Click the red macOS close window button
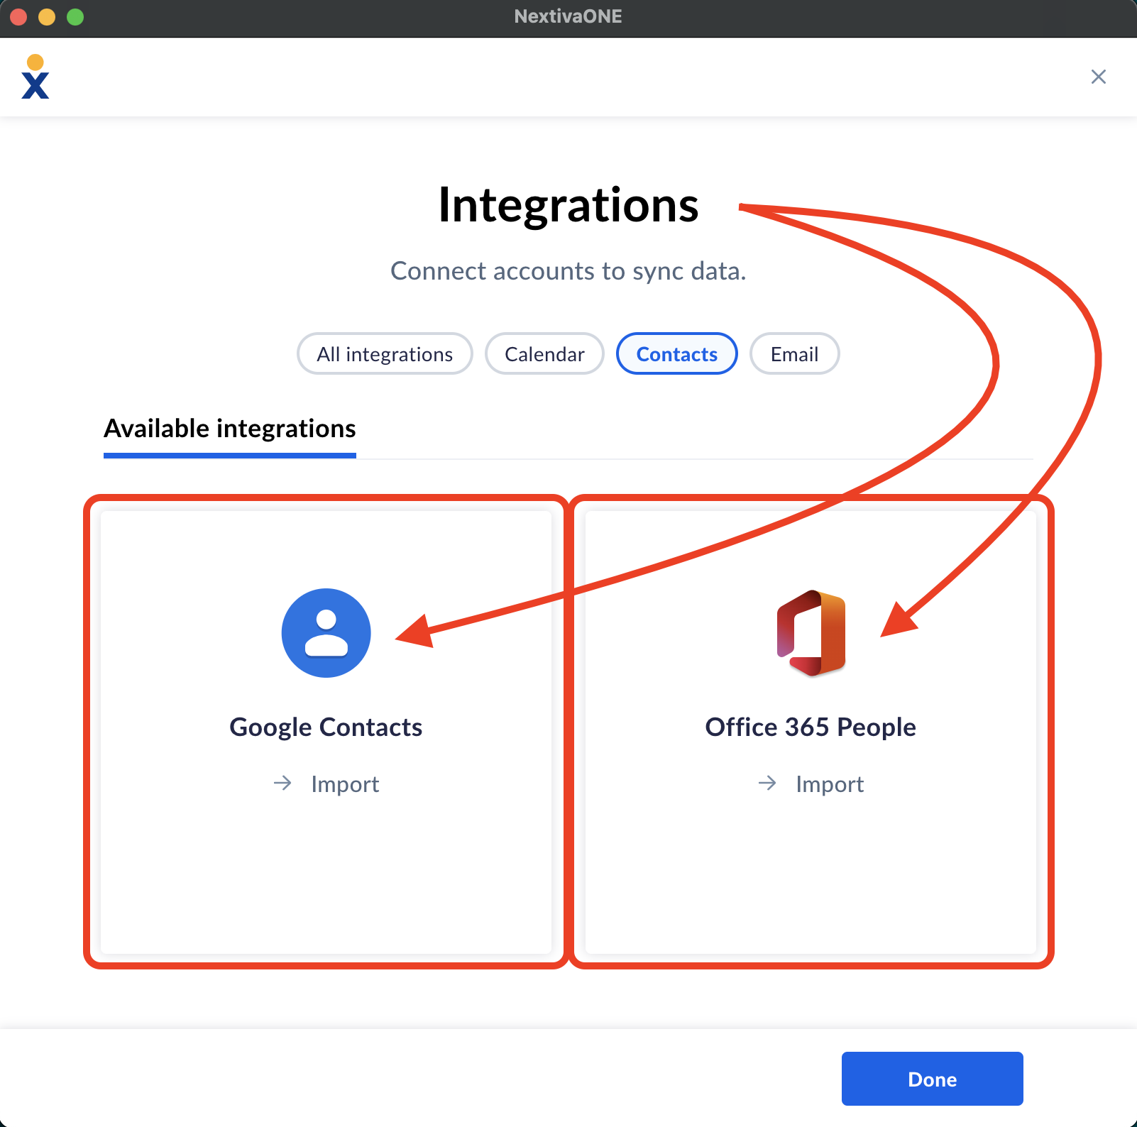The image size is (1137, 1127). pos(18,16)
